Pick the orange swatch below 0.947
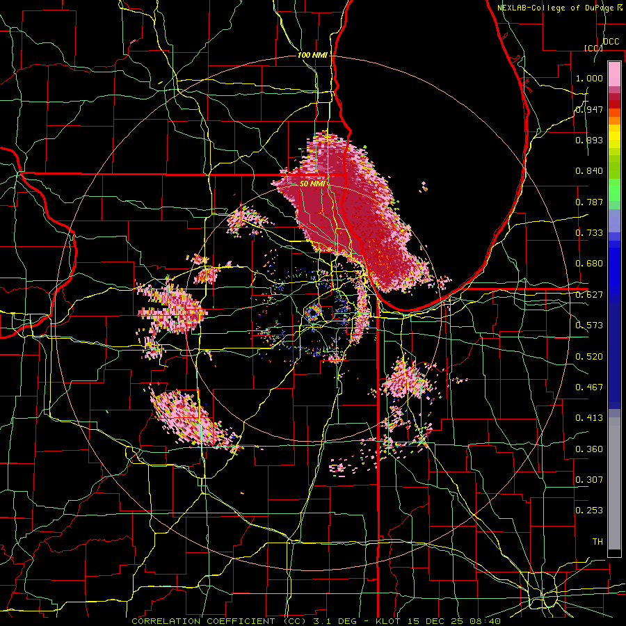 [614, 120]
